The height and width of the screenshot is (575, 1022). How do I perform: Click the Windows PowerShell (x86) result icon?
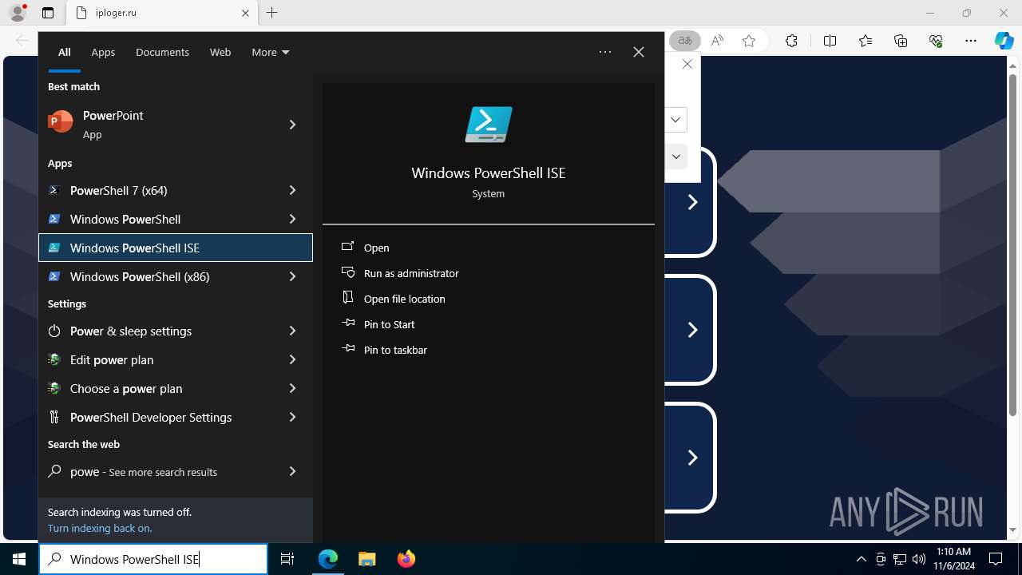point(54,276)
